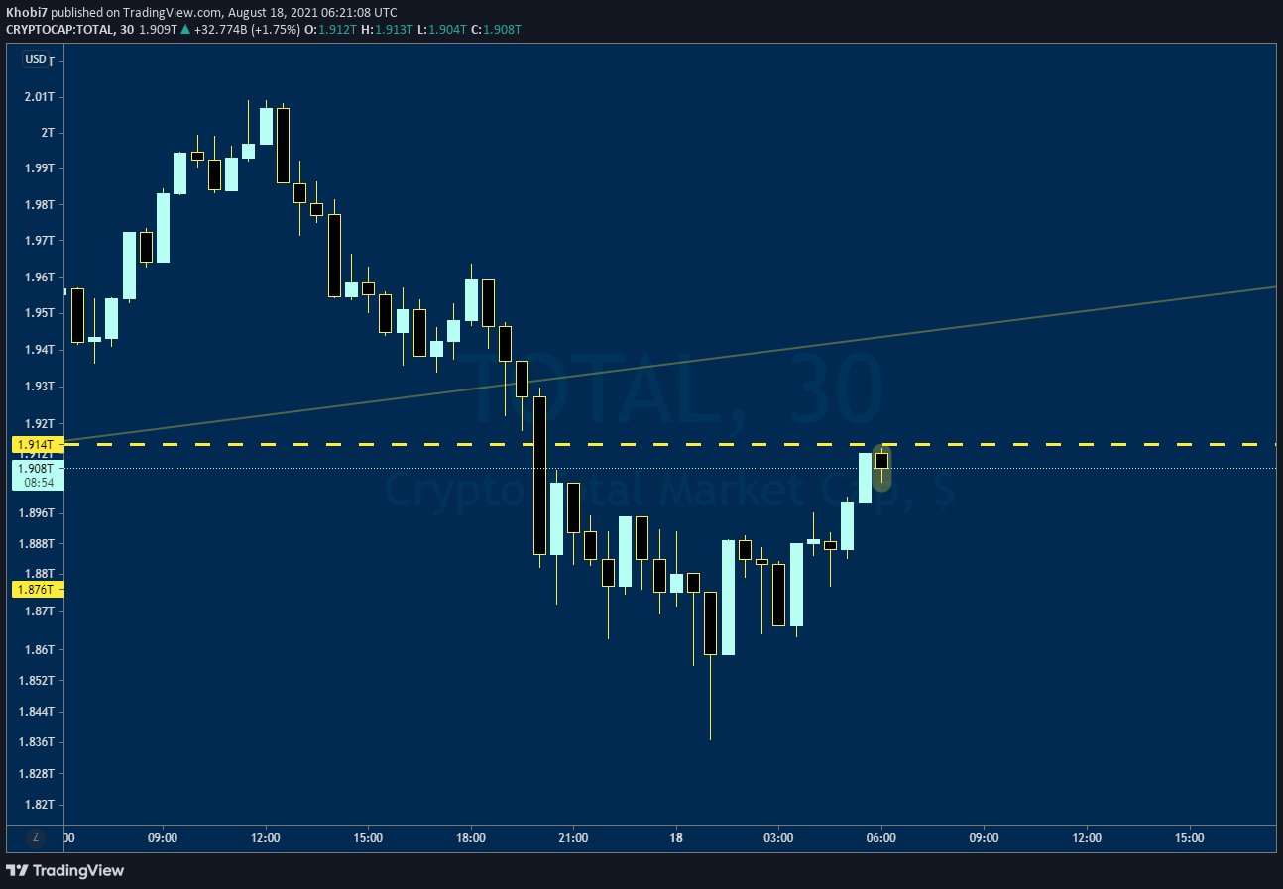1283x889 pixels.
Task: Click the 1.96T price axis label
Action: 41,278
